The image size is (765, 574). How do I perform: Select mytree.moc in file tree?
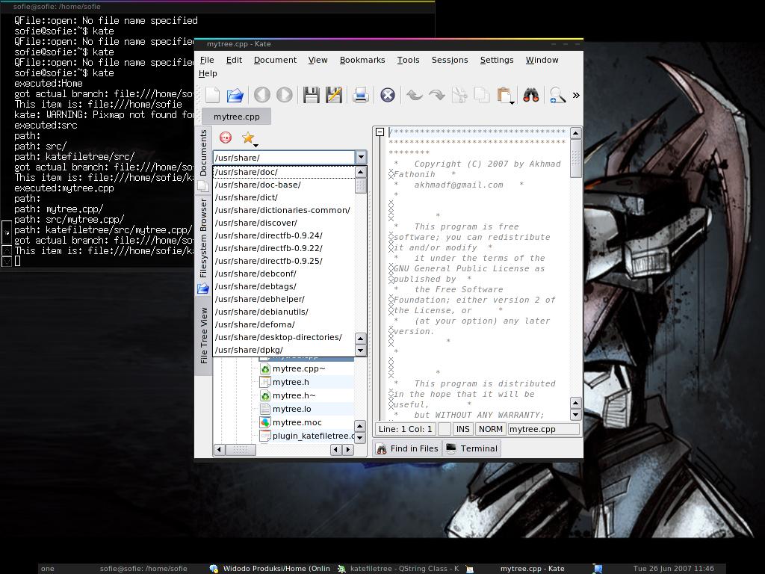tap(297, 422)
